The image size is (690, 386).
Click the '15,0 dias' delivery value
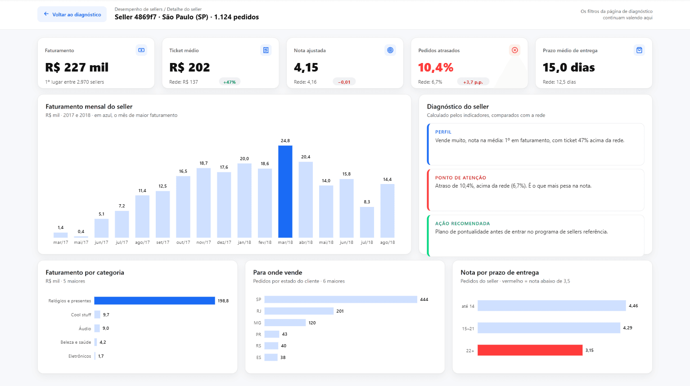569,67
